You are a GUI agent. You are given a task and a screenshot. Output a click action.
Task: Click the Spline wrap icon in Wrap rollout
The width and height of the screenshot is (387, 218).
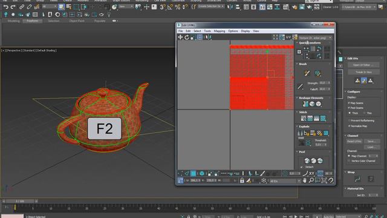(x=357, y=179)
